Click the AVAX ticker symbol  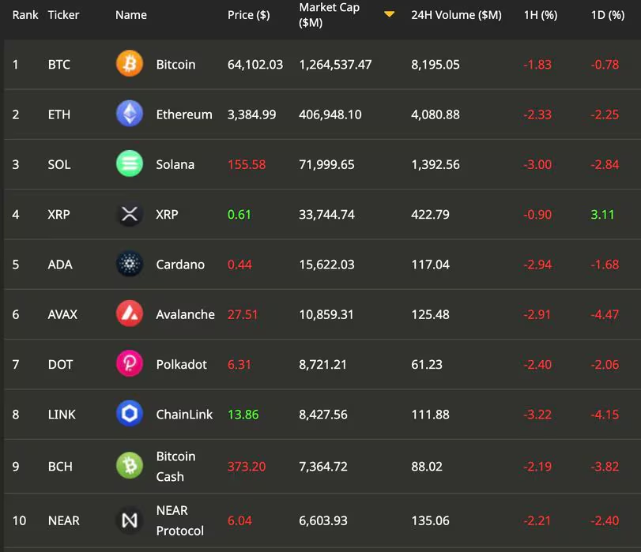click(x=62, y=314)
